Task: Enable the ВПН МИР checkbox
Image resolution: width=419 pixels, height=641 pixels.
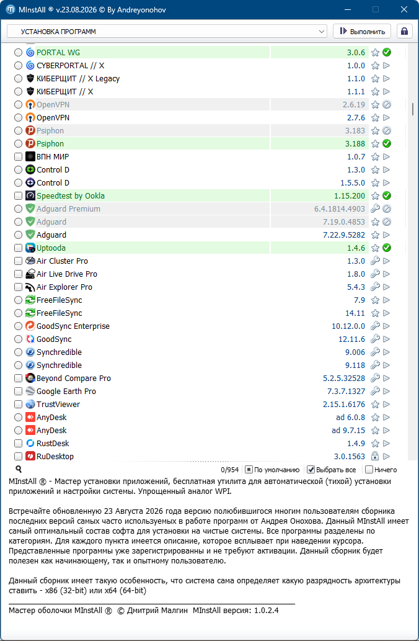Action: coord(18,156)
